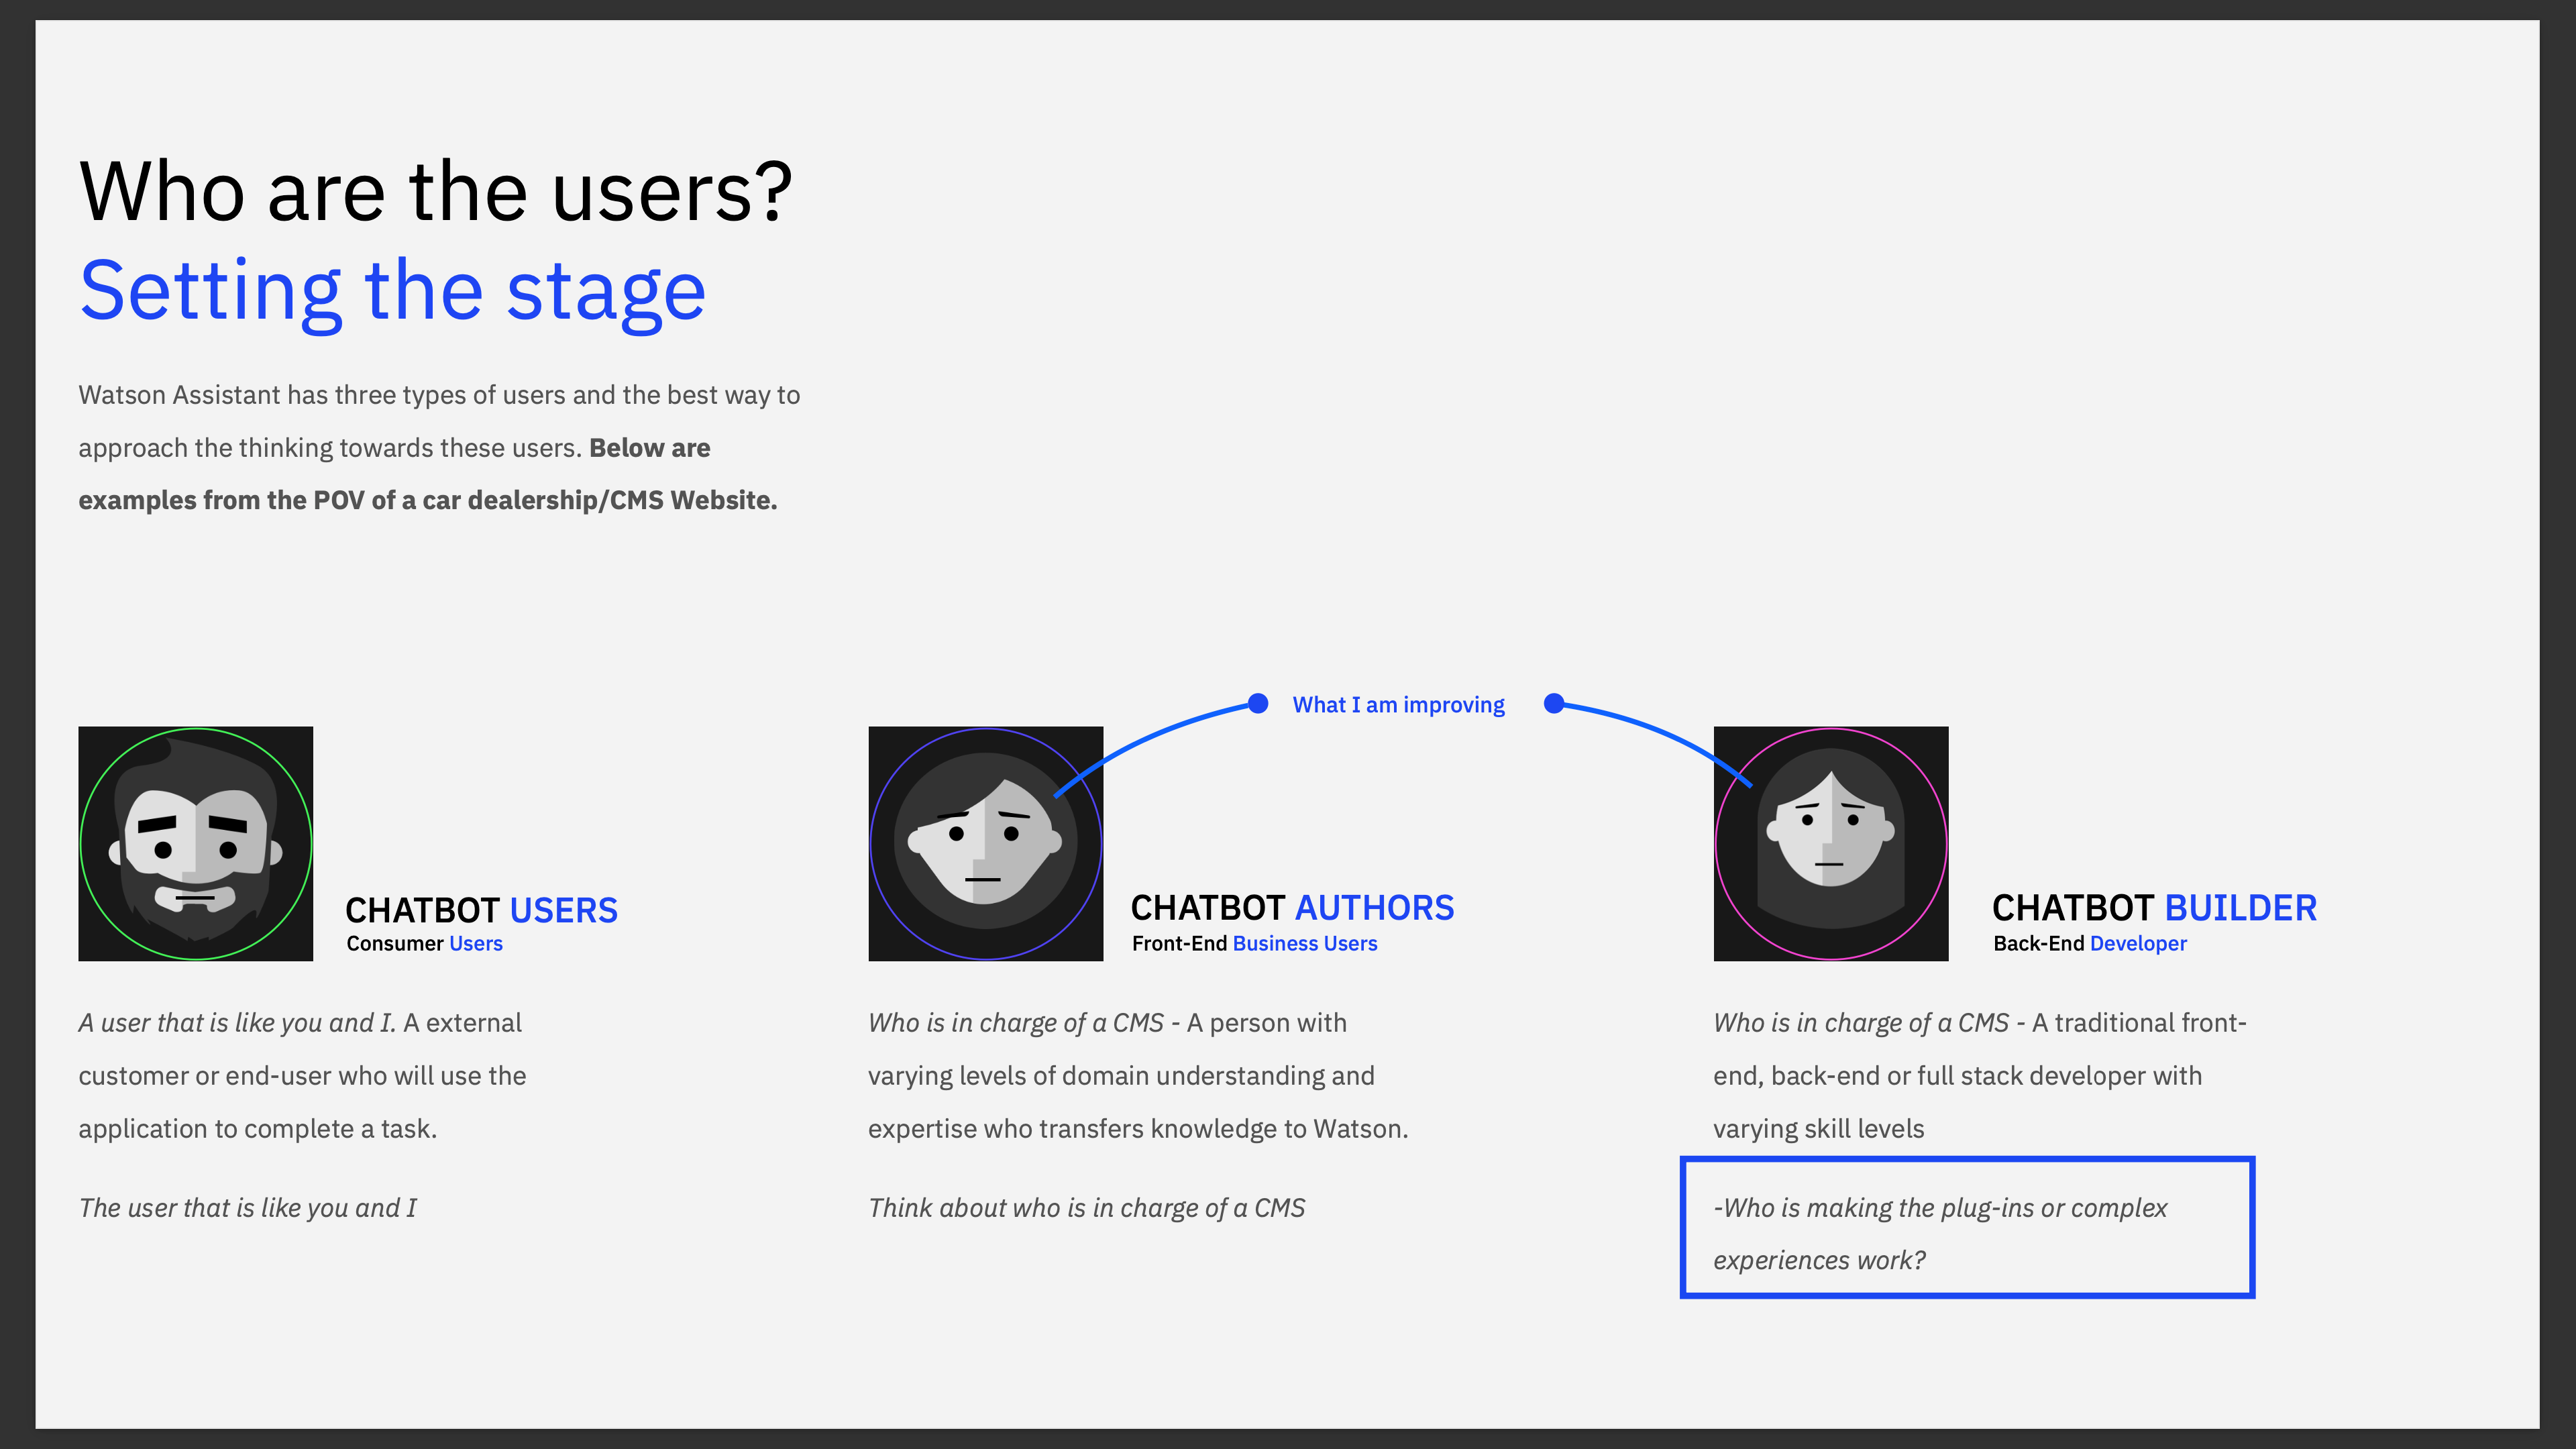Image resolution: width=2576 pixels, height=1449 pixels.
Task: Click the paragraph starting 'Watson Assistant has three types'
Action: [x=439, y=448]
